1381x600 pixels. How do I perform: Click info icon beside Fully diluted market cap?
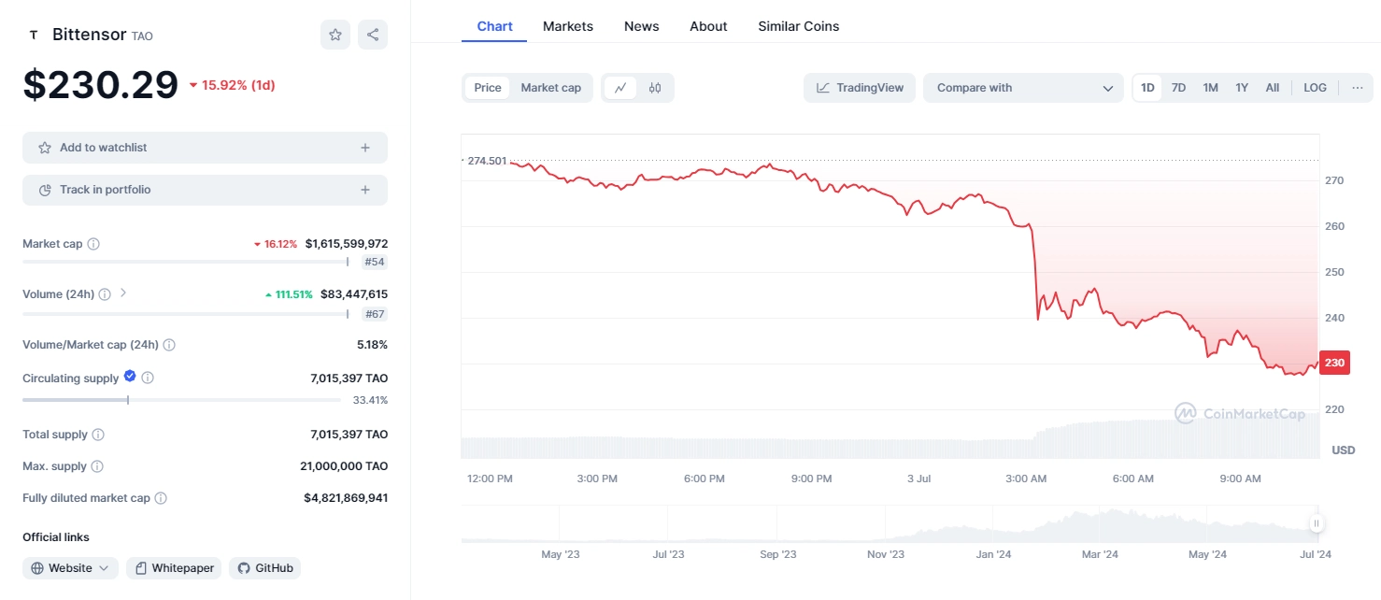click(x=161, y=498)
